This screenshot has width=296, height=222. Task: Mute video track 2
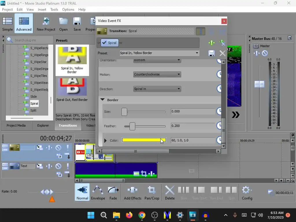(x=58, y=147)
